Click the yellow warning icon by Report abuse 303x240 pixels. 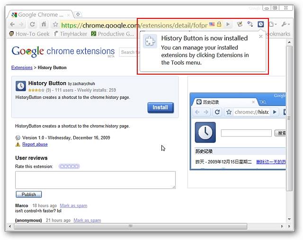click(18, 145)
